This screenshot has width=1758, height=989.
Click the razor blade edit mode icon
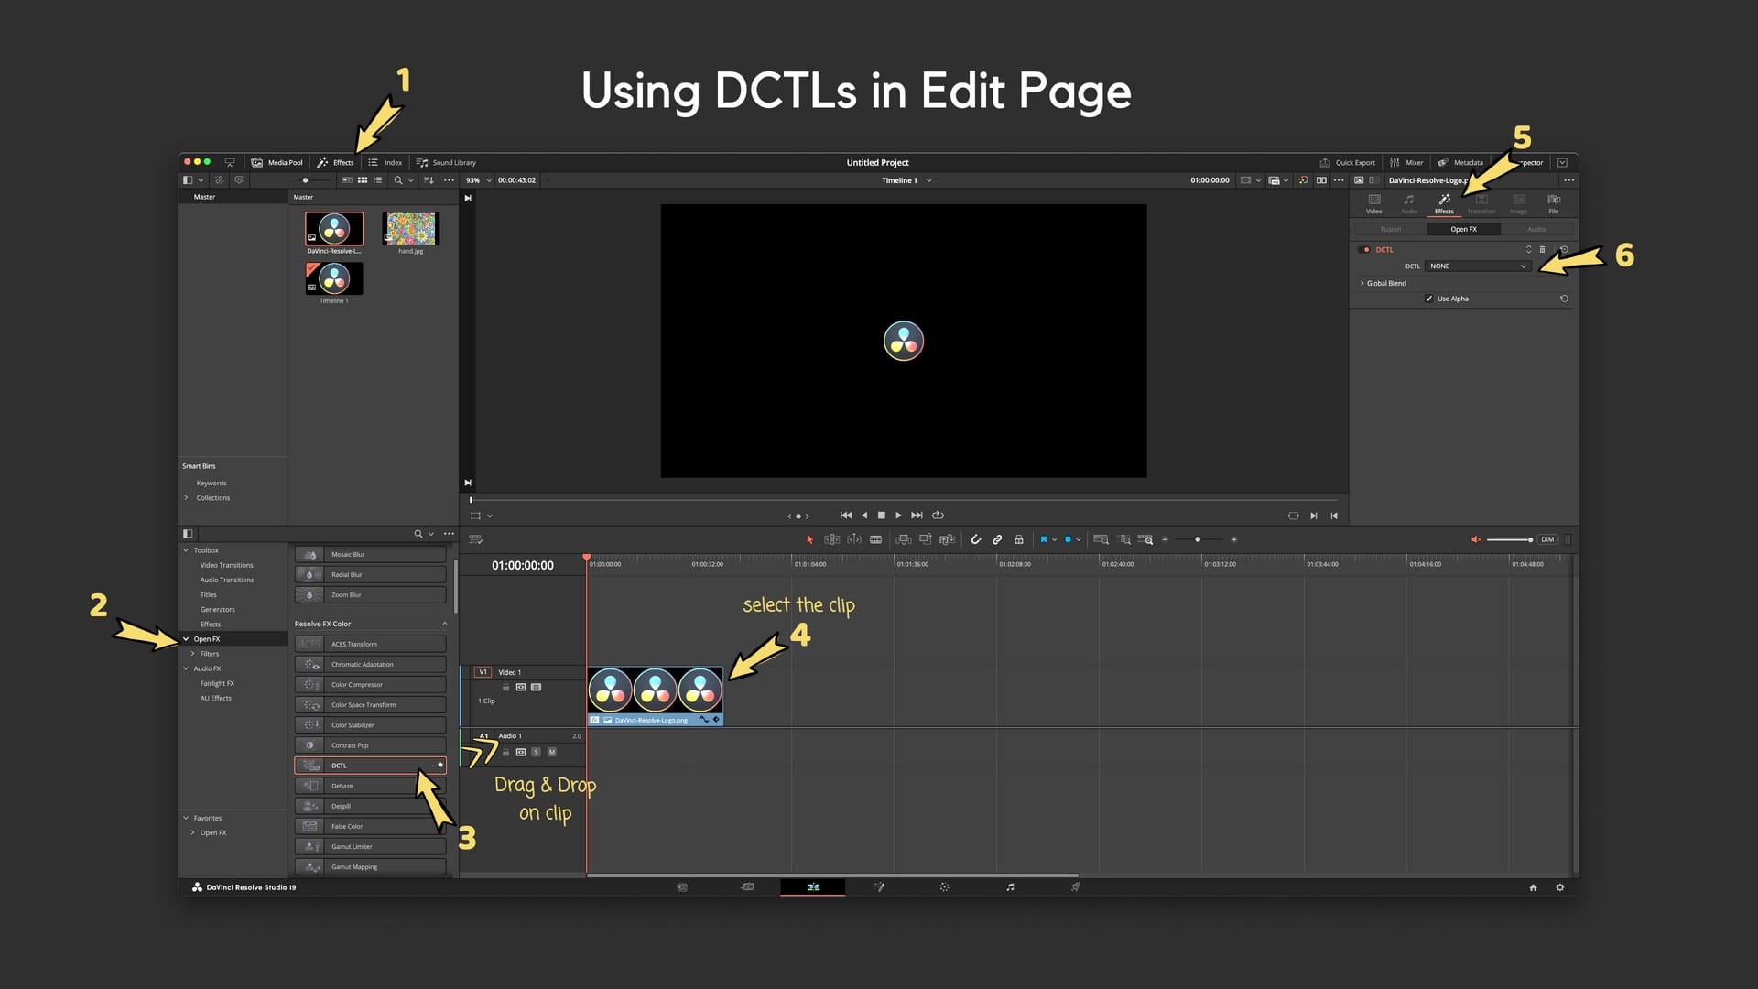[875, 539]
